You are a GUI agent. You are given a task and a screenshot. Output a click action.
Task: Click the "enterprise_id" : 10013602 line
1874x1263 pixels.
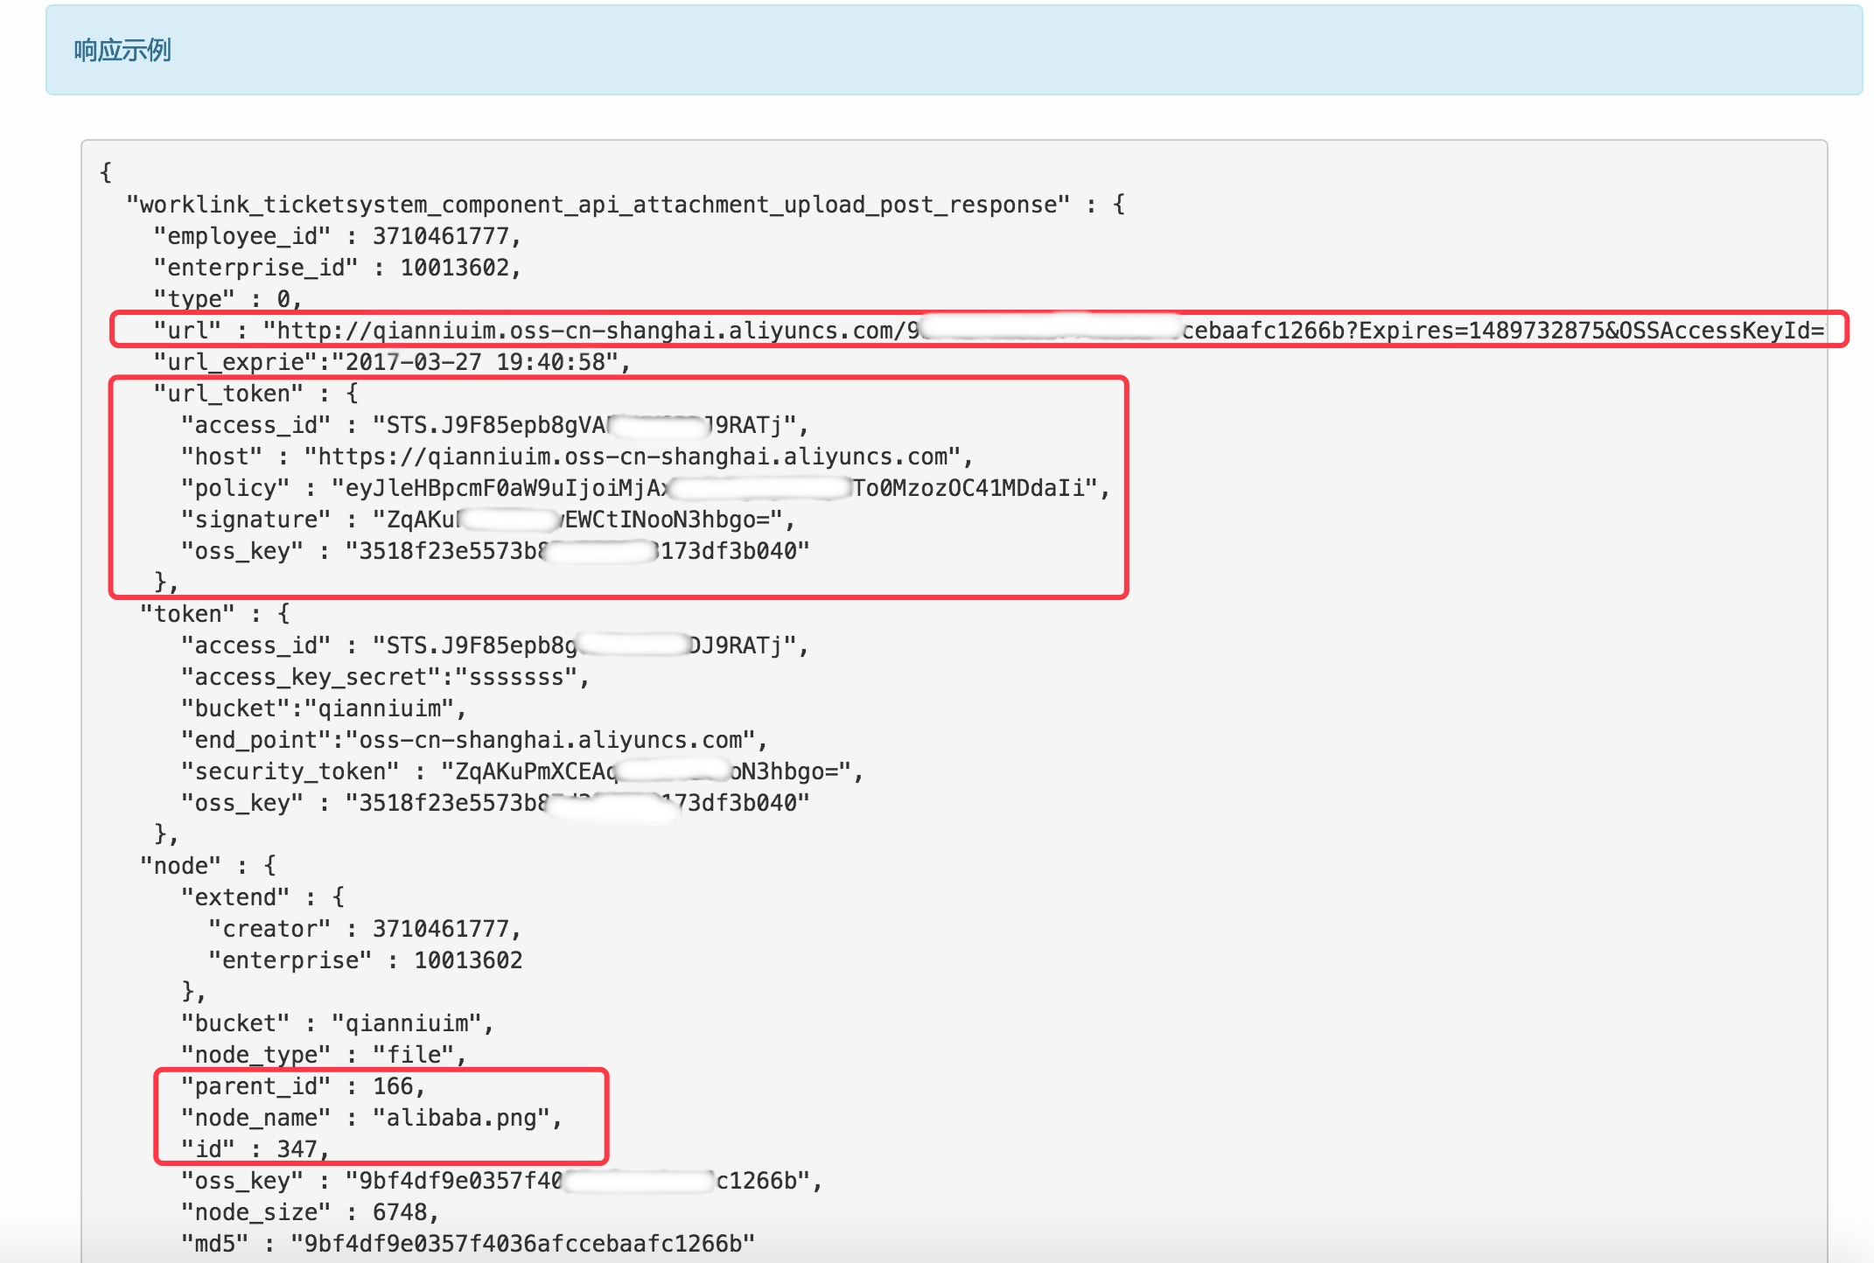click(337, 268)
